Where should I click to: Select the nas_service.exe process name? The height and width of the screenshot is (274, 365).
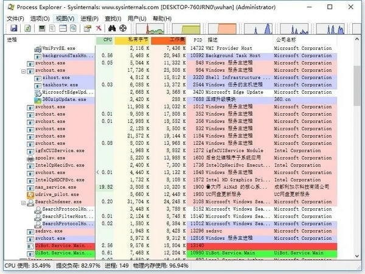pyautogui.click(x=55, y=188)
